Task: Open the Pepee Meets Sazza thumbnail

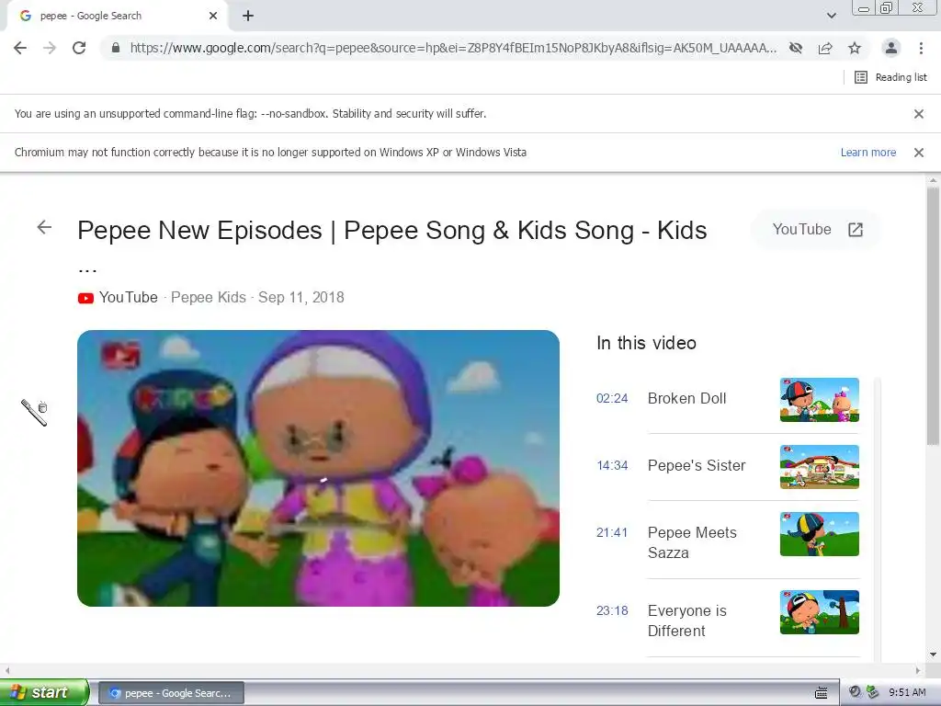Action: click(x=819, y=534)
